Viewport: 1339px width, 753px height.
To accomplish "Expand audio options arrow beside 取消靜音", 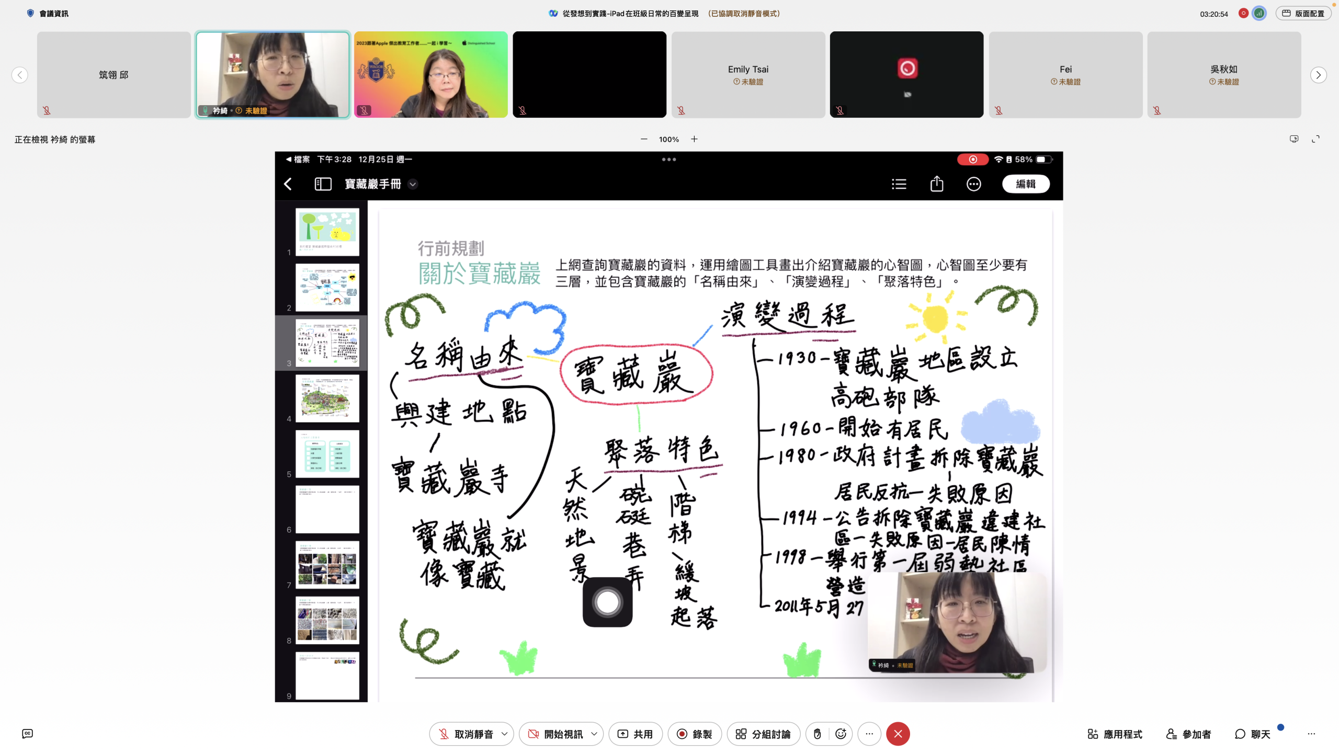I will [504, 734].
